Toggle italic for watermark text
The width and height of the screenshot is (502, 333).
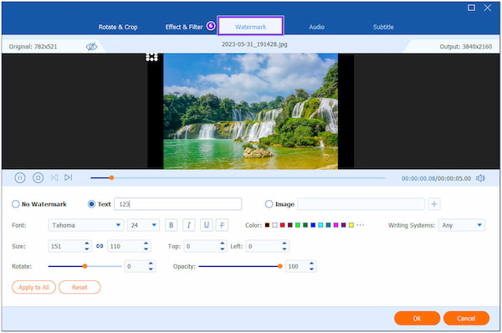pyautogui.click(x=189, y=225)
